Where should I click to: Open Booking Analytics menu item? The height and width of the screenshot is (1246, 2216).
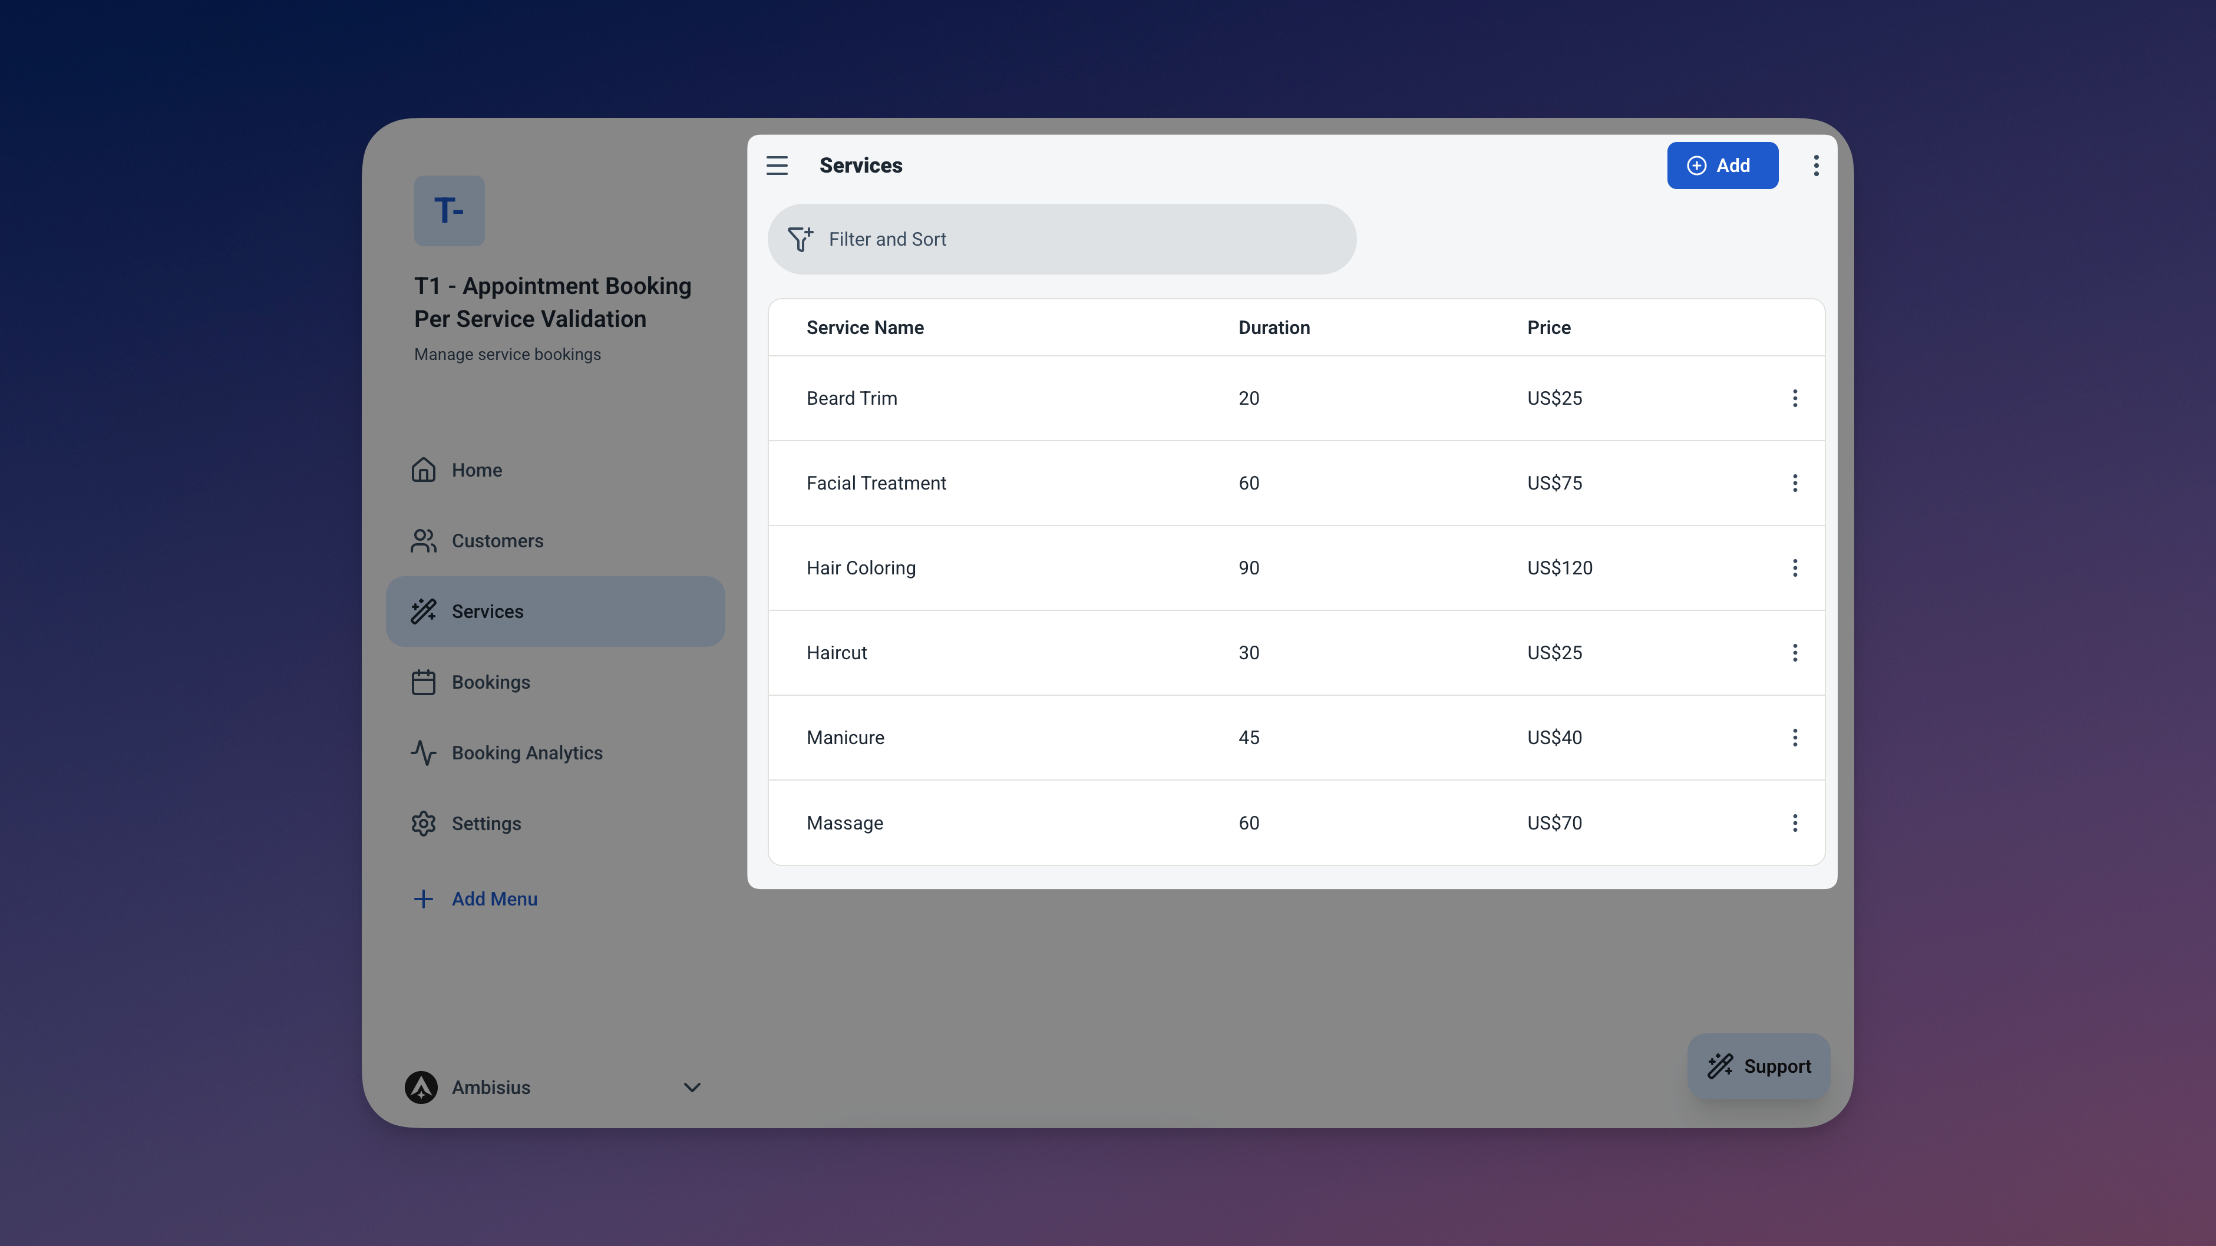(527, 752)
